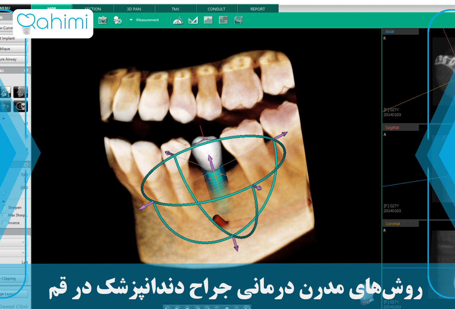This screenshot has height=309, width=455.
Task: Click the 20140103 date in Axial pane
Action: coord(392,115)
